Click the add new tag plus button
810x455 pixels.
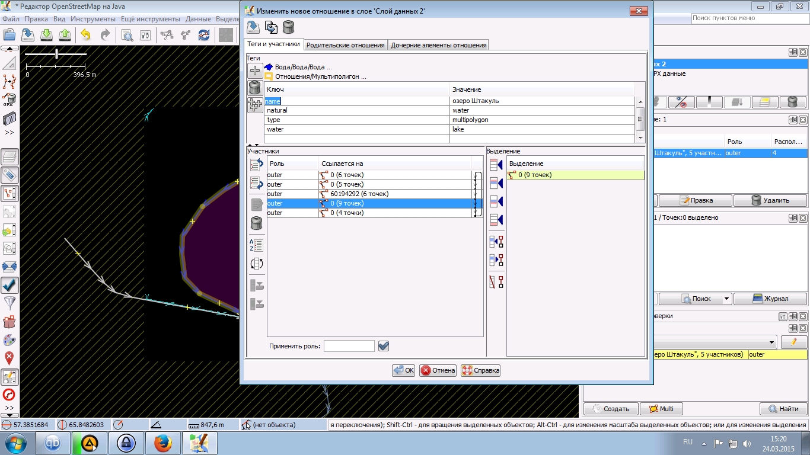[x=255, y=71]
